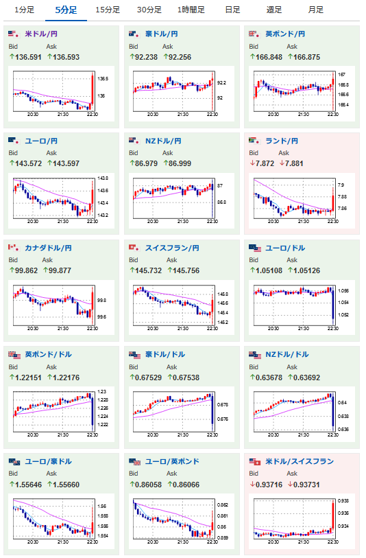Open the NZドル/円 pair link
The width and height of the screenshot is (366, 558).
click(x=163, y=141)
